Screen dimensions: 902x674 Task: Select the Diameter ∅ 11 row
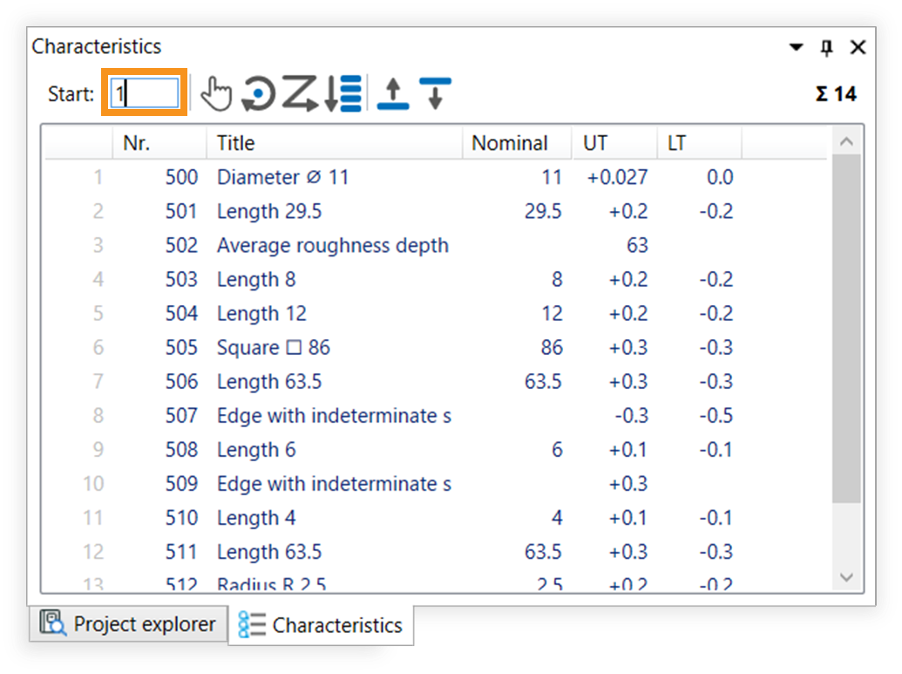(x=282, y=177)
